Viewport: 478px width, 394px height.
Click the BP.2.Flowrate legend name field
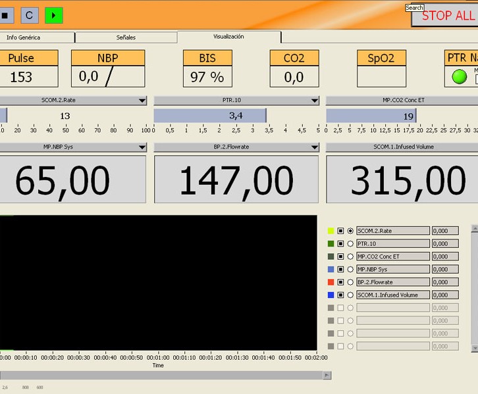coord(393,282)
